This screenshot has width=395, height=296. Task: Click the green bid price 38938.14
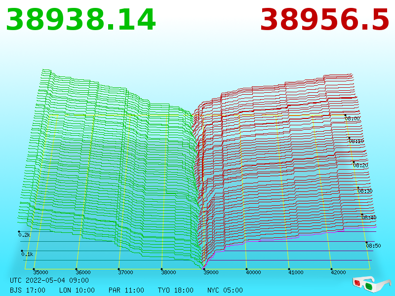81,20
